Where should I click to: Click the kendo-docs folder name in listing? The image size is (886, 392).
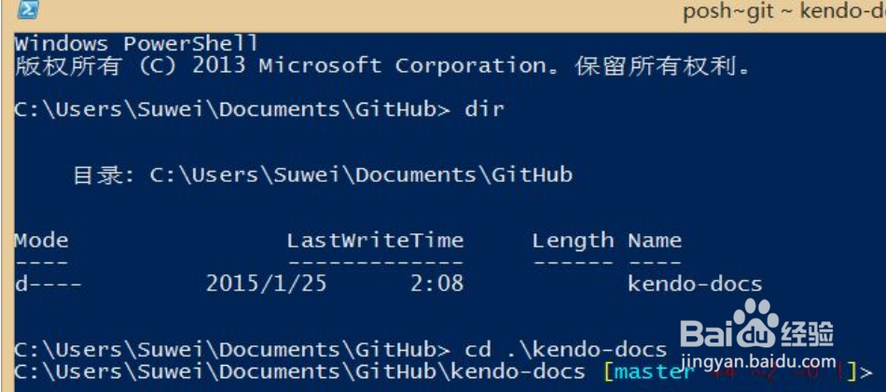point(695,284)
